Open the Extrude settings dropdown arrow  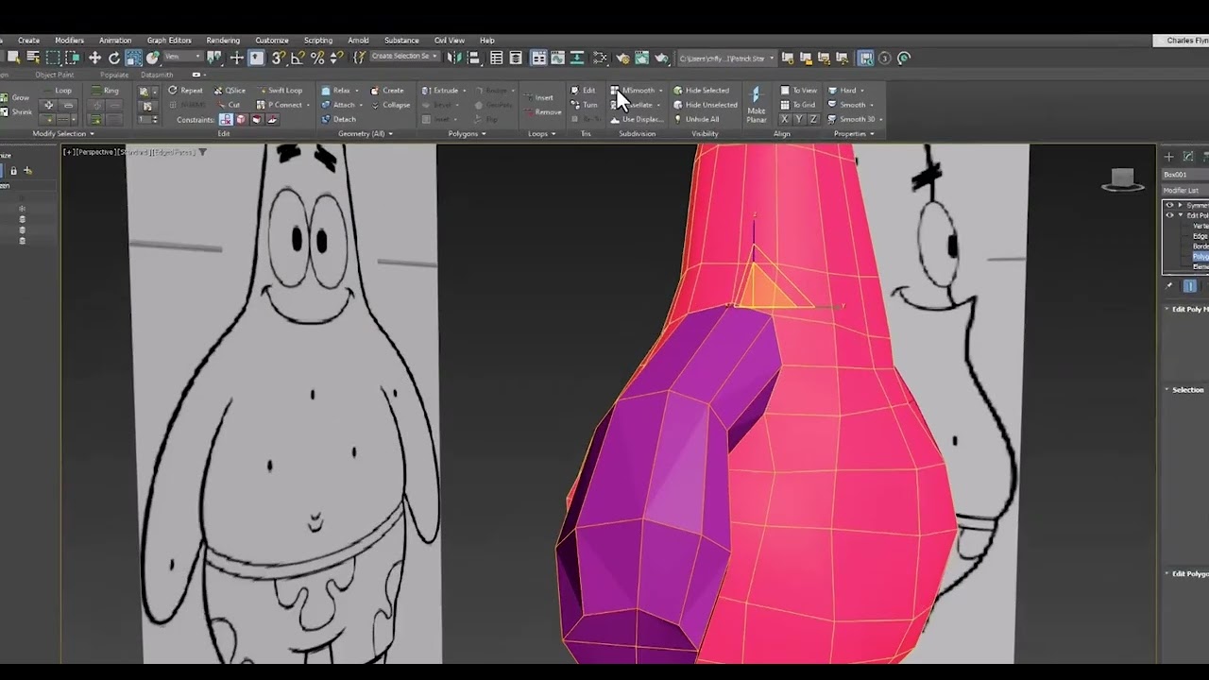pos(464,91)
